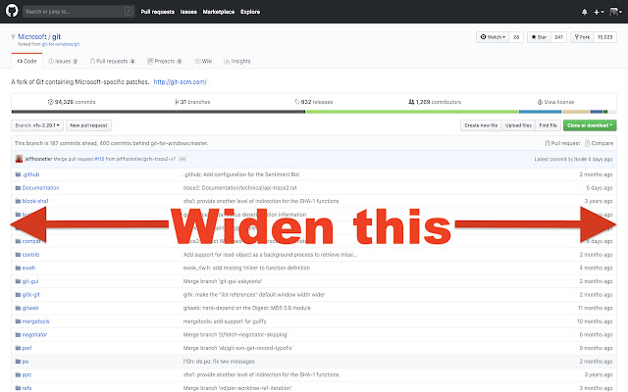
Task: Open Clone or download dropdown
Action: tap(590, 125)
